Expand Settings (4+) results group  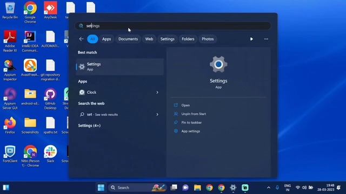tap(89, 126)
